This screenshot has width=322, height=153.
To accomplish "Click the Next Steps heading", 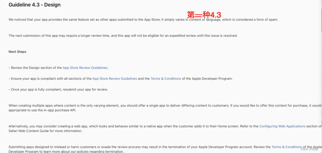I will click(17, 52).
